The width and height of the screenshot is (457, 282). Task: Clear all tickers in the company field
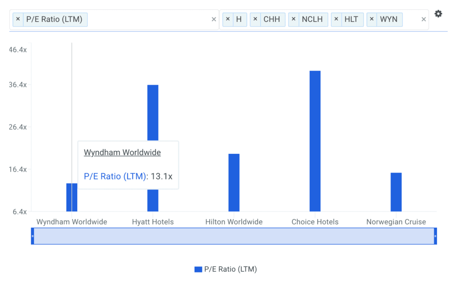[424, 20]
